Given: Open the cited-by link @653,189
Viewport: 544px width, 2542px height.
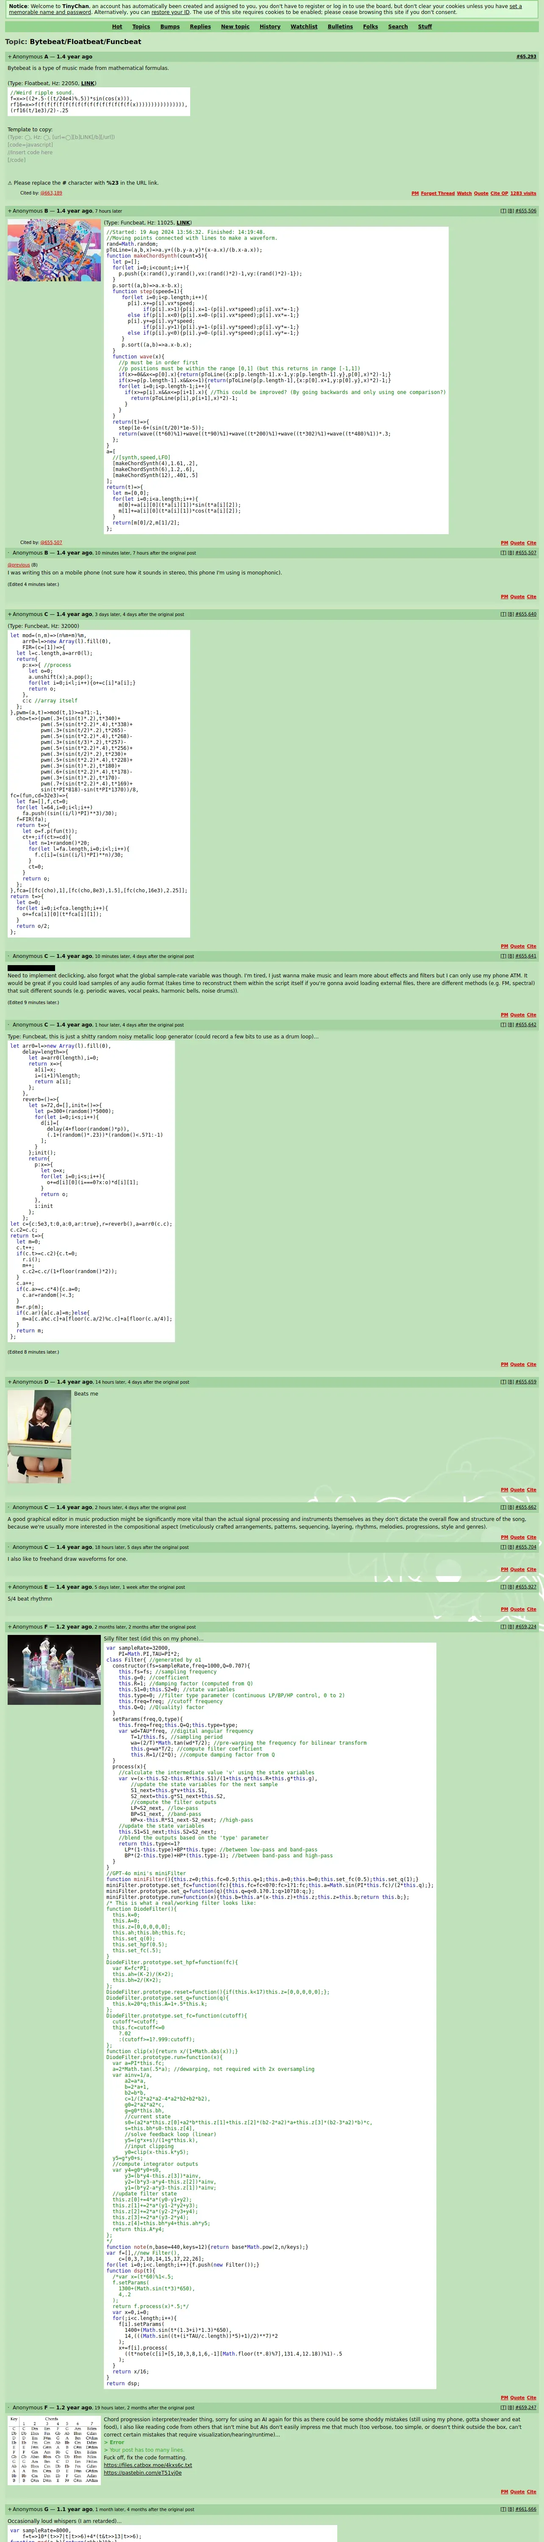Looking at the screenshot, I should 51,194.
